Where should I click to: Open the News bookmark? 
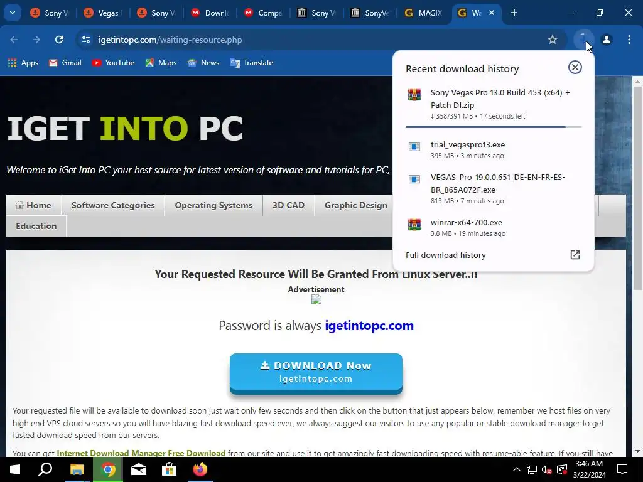tap(203, 63)
